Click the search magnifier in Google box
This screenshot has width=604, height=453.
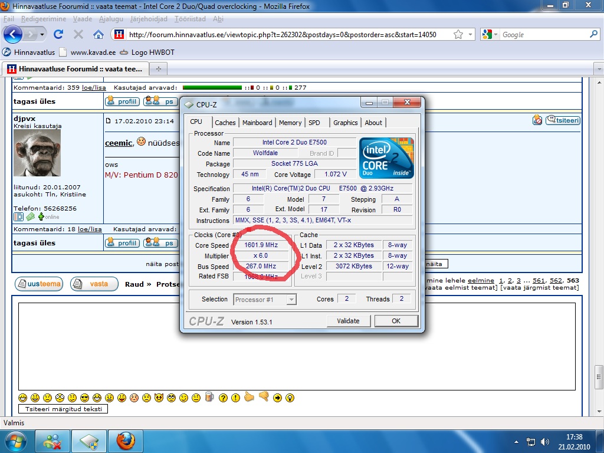pyautogui.click(x=593, y=34)
